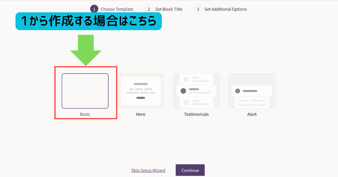This screenshot has height=177, width=338.
Task: Click the step 2 number circle
Action: click(x=149, y=9)
